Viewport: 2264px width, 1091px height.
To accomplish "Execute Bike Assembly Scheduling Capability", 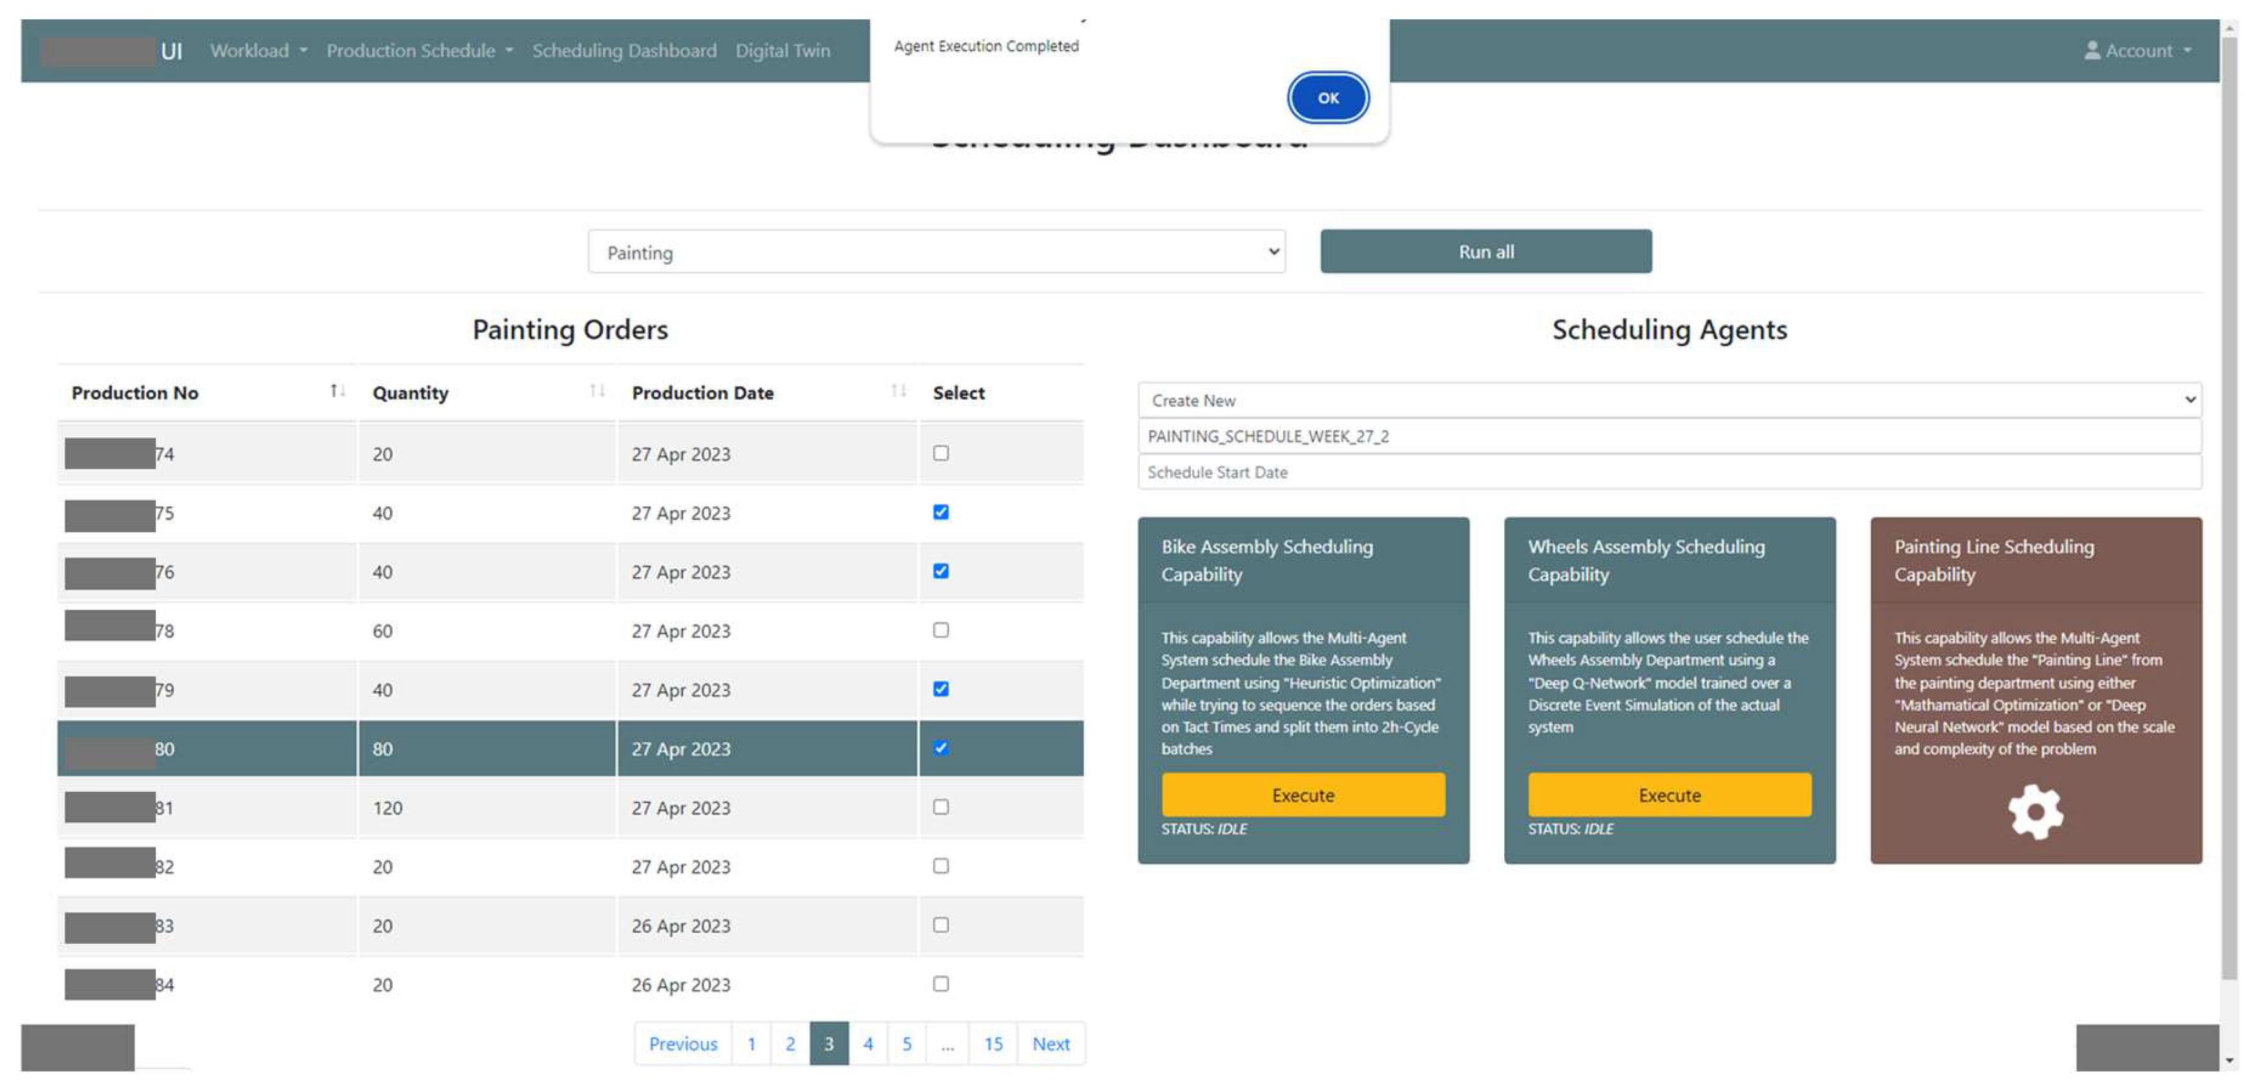I will click(1303, 795).
